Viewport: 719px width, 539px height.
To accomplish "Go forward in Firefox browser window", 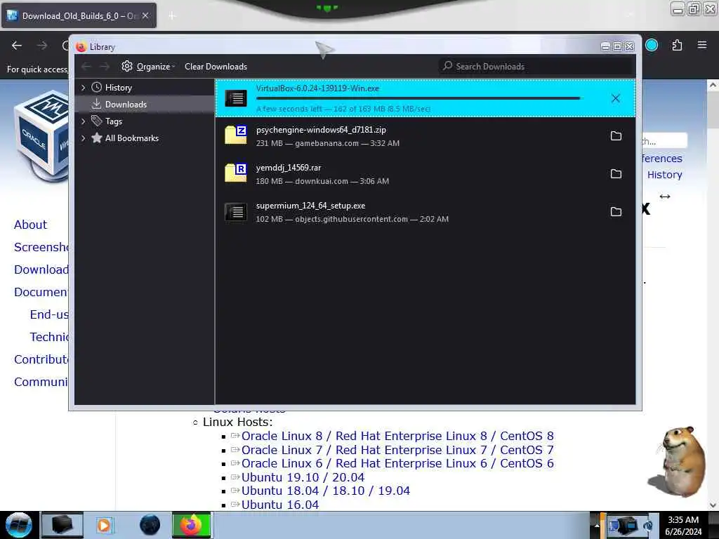I will tap(42, 46).
